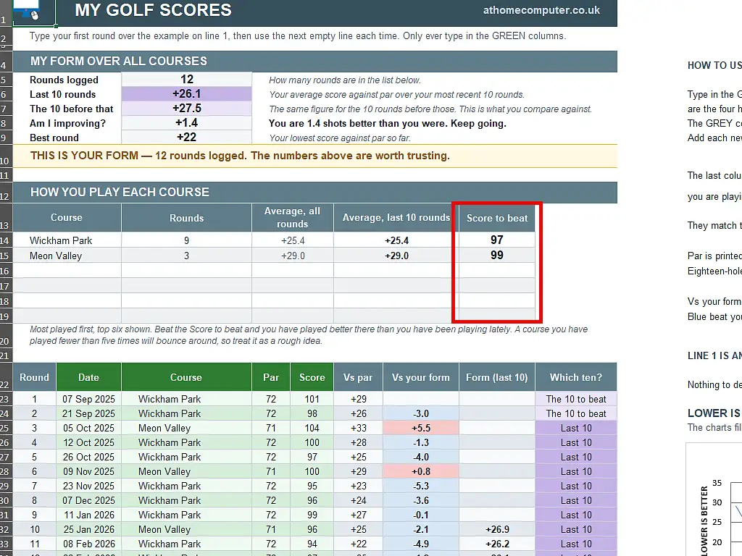Select the Form value +26.2 cell
Screen dimensions: 742x556
tap(497, 544)
